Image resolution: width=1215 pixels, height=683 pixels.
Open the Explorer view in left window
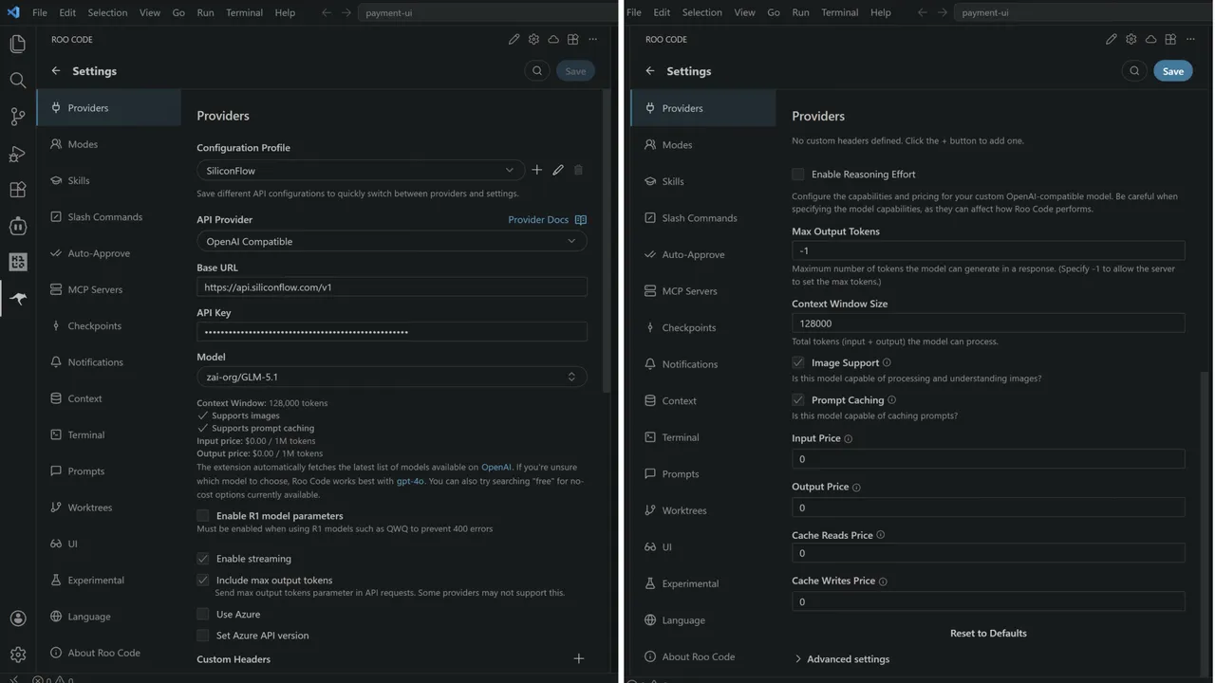click(x=17, y=44)
